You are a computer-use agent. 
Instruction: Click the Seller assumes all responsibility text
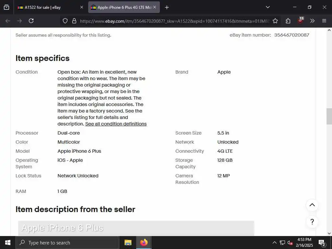[63, 35]
